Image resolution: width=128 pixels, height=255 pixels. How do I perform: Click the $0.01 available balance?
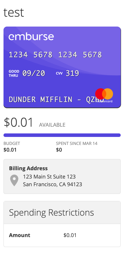tap(18, 122)
